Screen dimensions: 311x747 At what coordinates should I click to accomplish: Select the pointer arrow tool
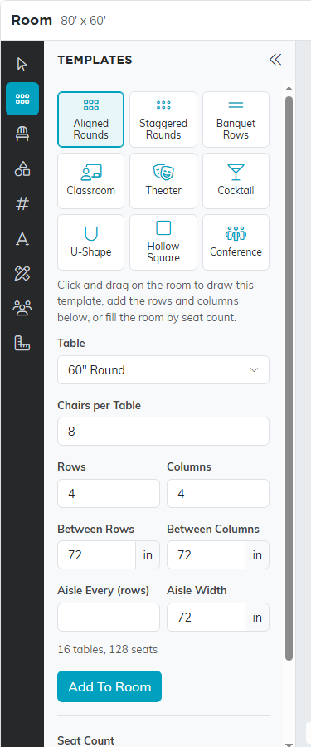click(x=22, y=64)
